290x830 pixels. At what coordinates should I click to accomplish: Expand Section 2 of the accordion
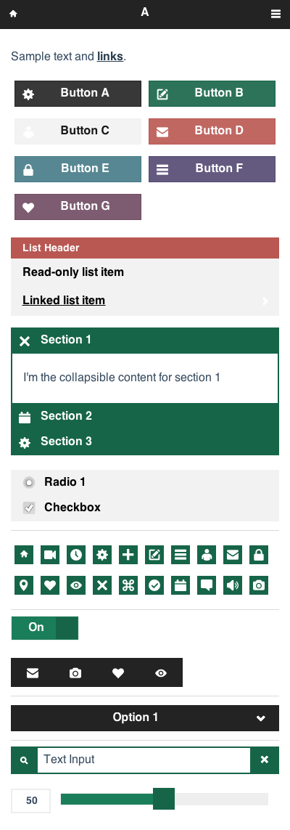[x=145, y=417]
